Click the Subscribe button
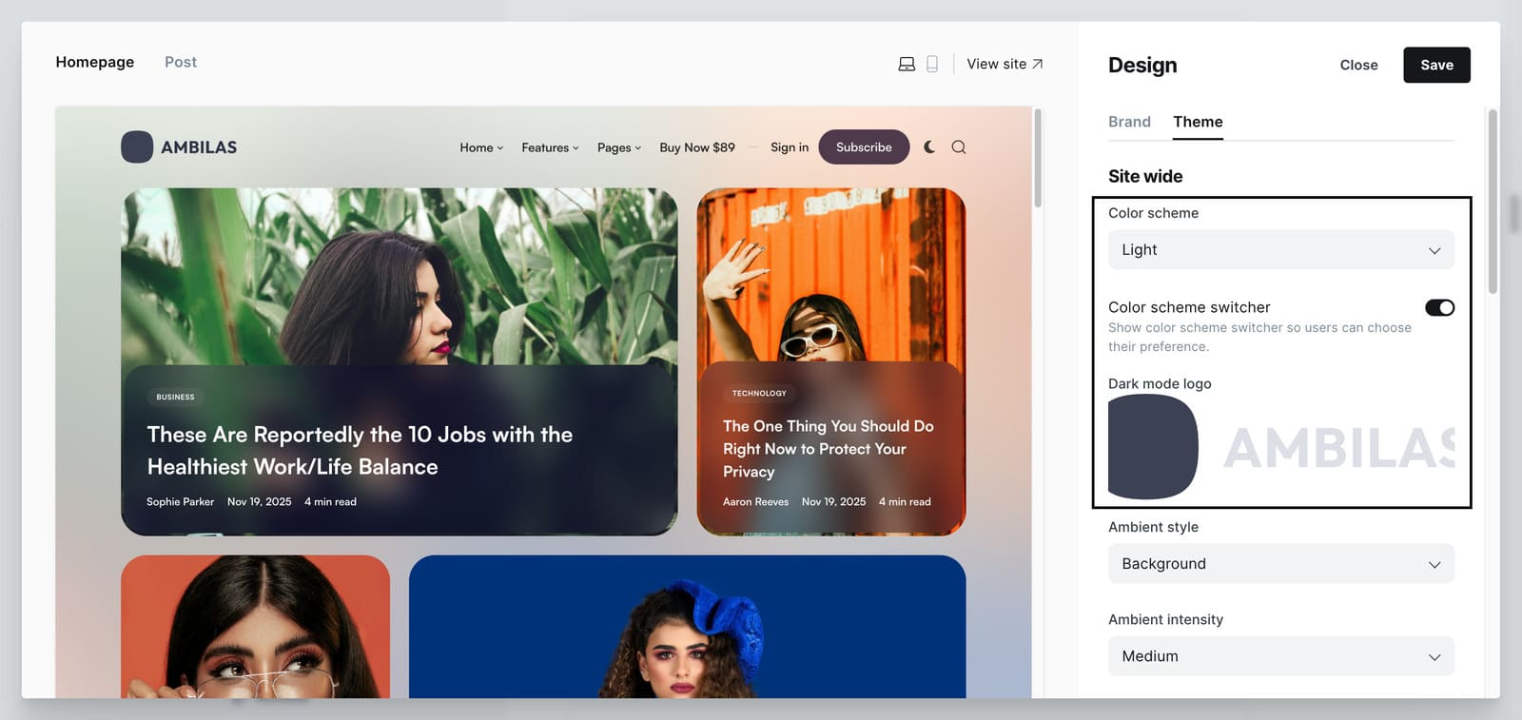1522x720 pixels. (864, 147)
